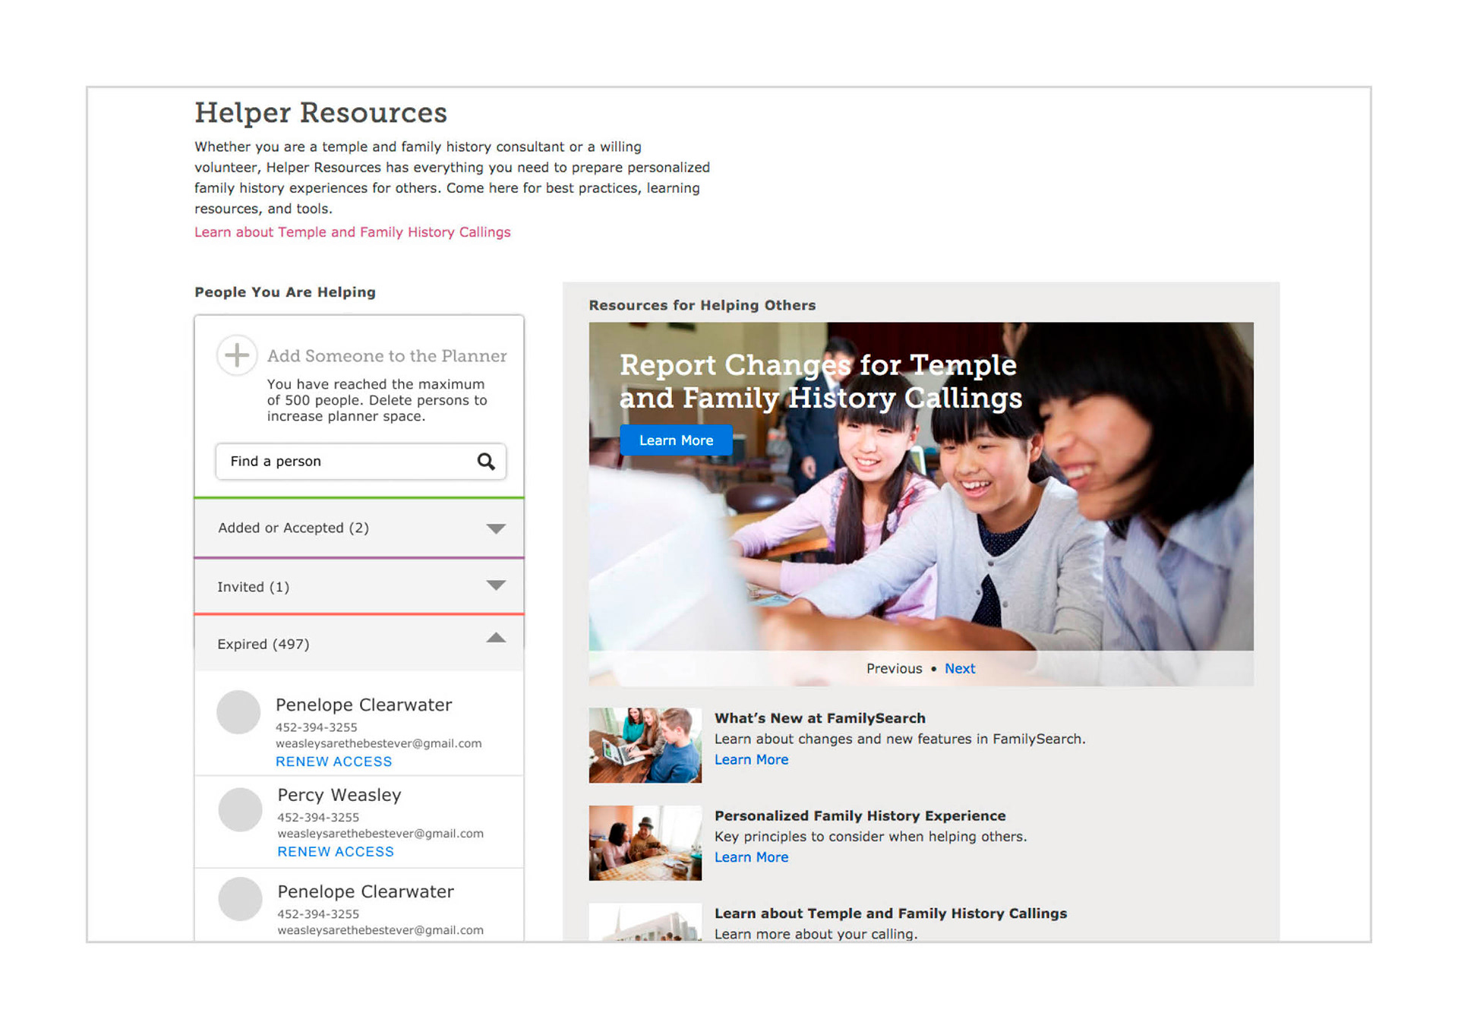Collapse the Expired (497) section arrow
The height and width of the screenshot is (1025, 1458).
pyautogui.click(x=496, y=638)
